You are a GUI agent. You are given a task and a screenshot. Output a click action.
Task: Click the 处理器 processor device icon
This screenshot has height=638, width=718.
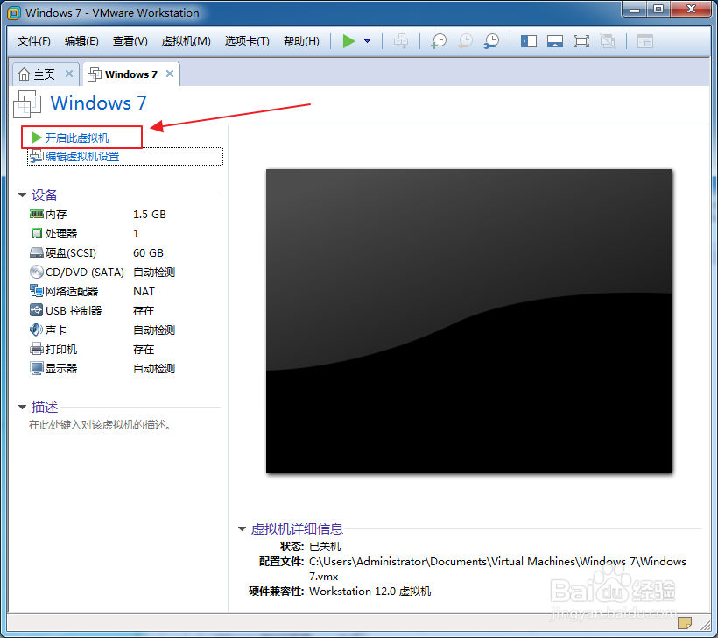coord(36,233)
